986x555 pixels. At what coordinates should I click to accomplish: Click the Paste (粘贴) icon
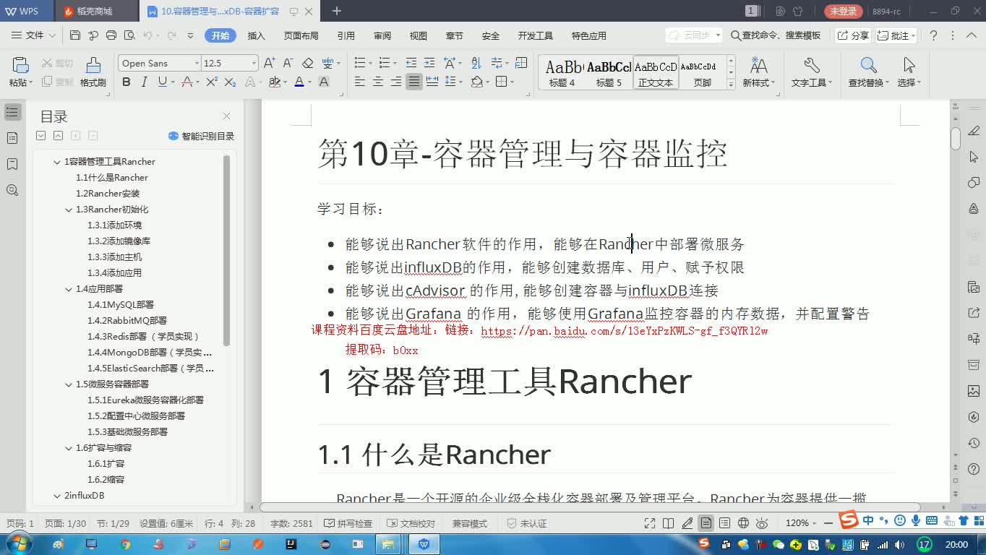20,66
